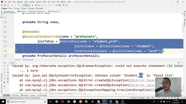Toggle the Pin Tab icon in Run panel

coord(4,86)
